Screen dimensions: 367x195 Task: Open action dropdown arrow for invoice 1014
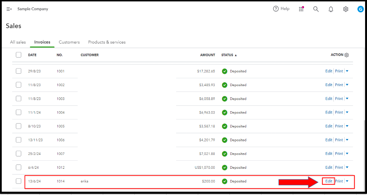[347, 181]
